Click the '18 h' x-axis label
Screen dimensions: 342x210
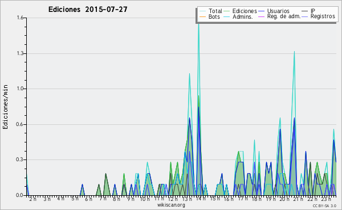tap(256, 199)
